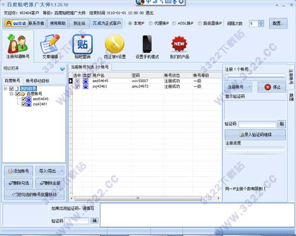This screenshot has width=296, height=236.
Task: Open the 文章编辑 article editor icon
Action: (x=50, y=46)
